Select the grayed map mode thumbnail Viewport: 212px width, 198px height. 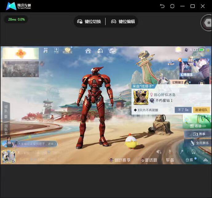point(21,69)
